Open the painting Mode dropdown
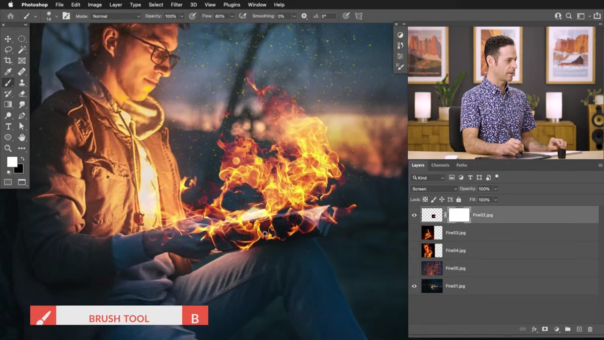The height and width of the screenshot is (340, 604). [116, 16]
